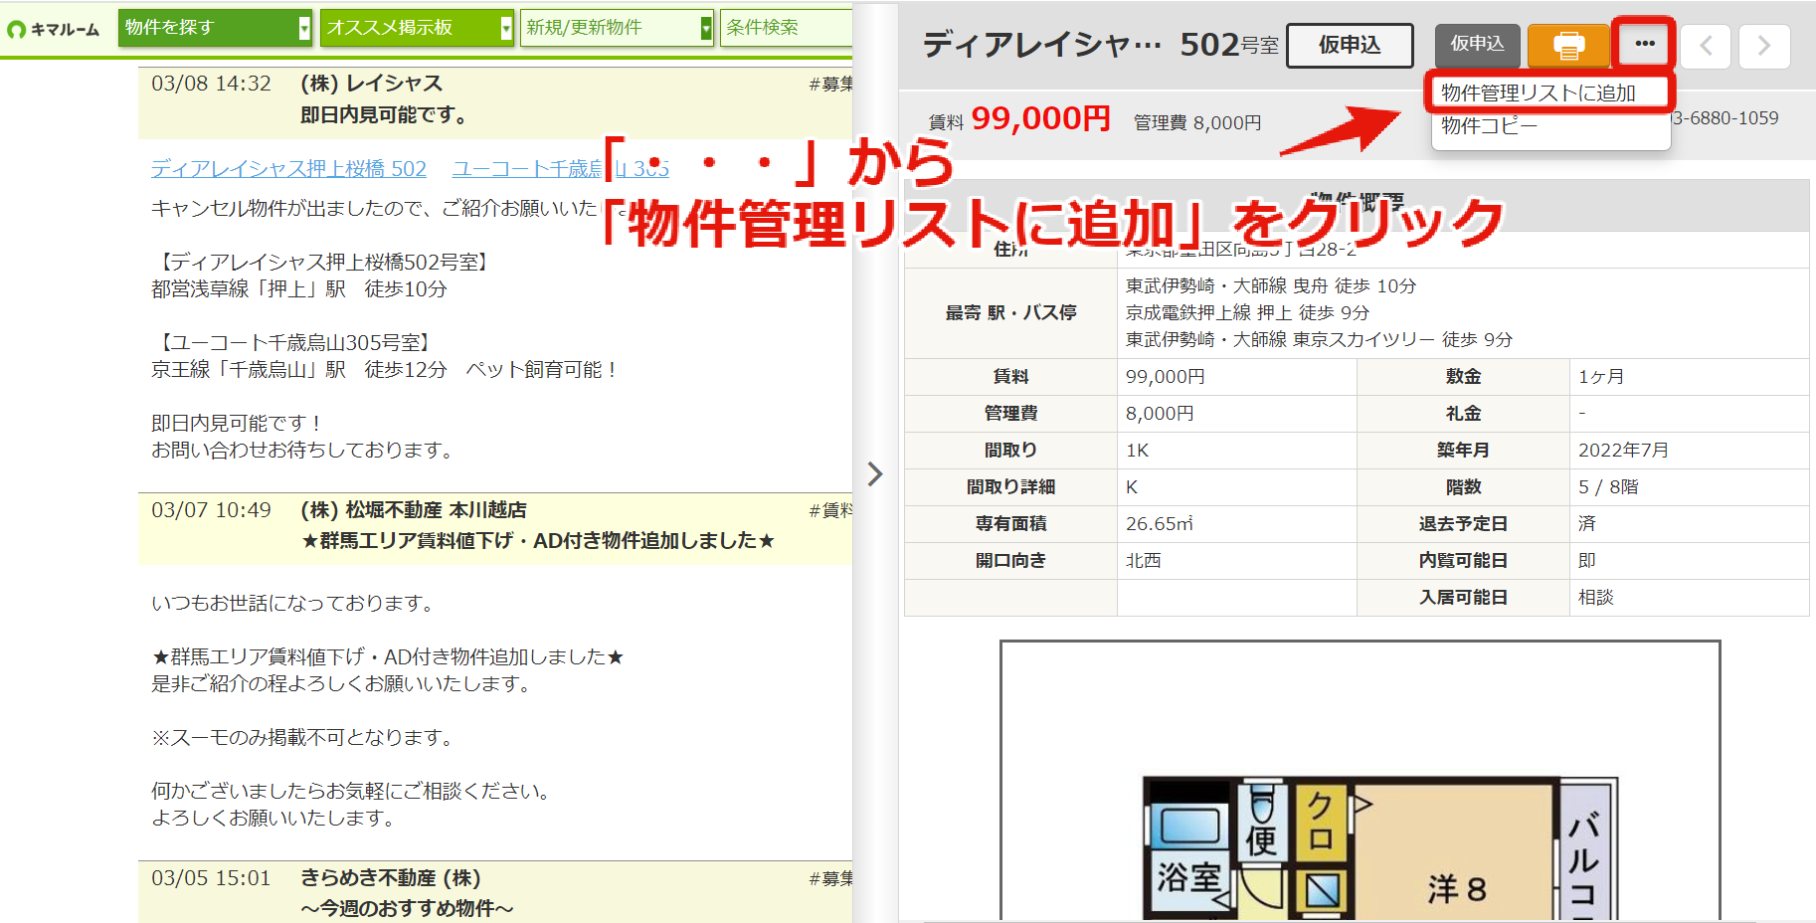The image size is (1816, 923).
Task: Go to next property arrow
Action: (x=1764, y=46)
